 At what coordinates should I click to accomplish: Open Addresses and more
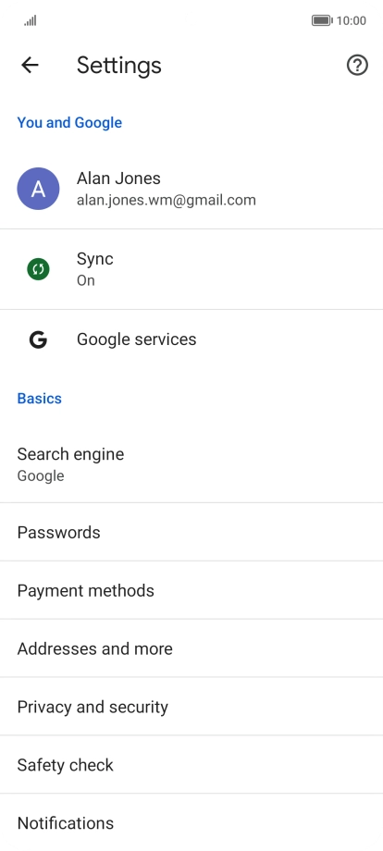click(191, 648)
